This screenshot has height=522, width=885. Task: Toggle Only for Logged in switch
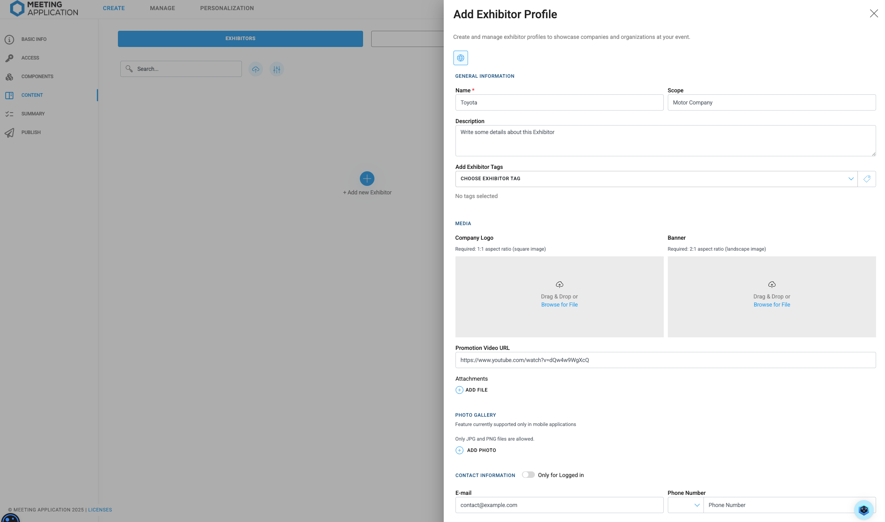pyautogui.click(x=528, y=475)
